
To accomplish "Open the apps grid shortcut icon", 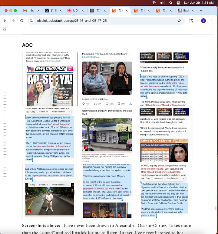I will coord(5,29).
